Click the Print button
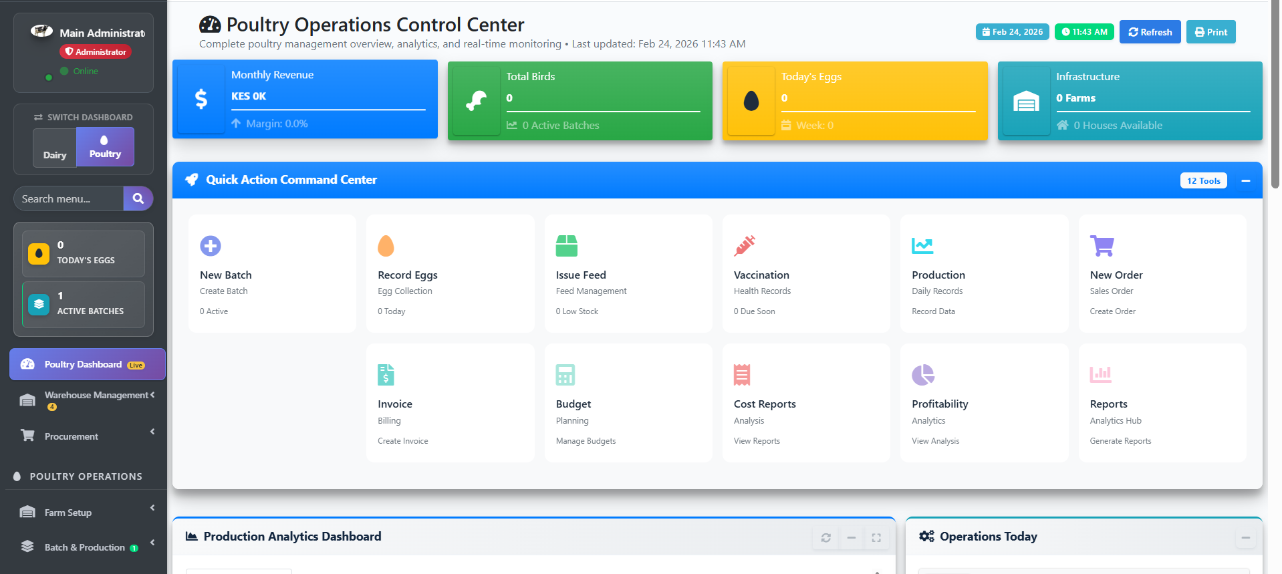 pyautogui.click(x=1210, y=32)
